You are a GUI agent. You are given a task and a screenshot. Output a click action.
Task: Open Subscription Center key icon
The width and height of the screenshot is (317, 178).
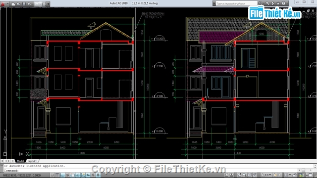point(267,3)
